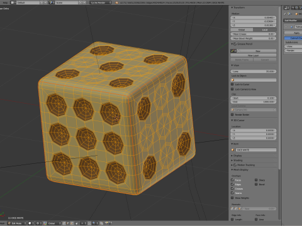Viewport: 302px width, 226px height.
Task: Enable Sharp overlay checkbox
Action: (256, 180)
